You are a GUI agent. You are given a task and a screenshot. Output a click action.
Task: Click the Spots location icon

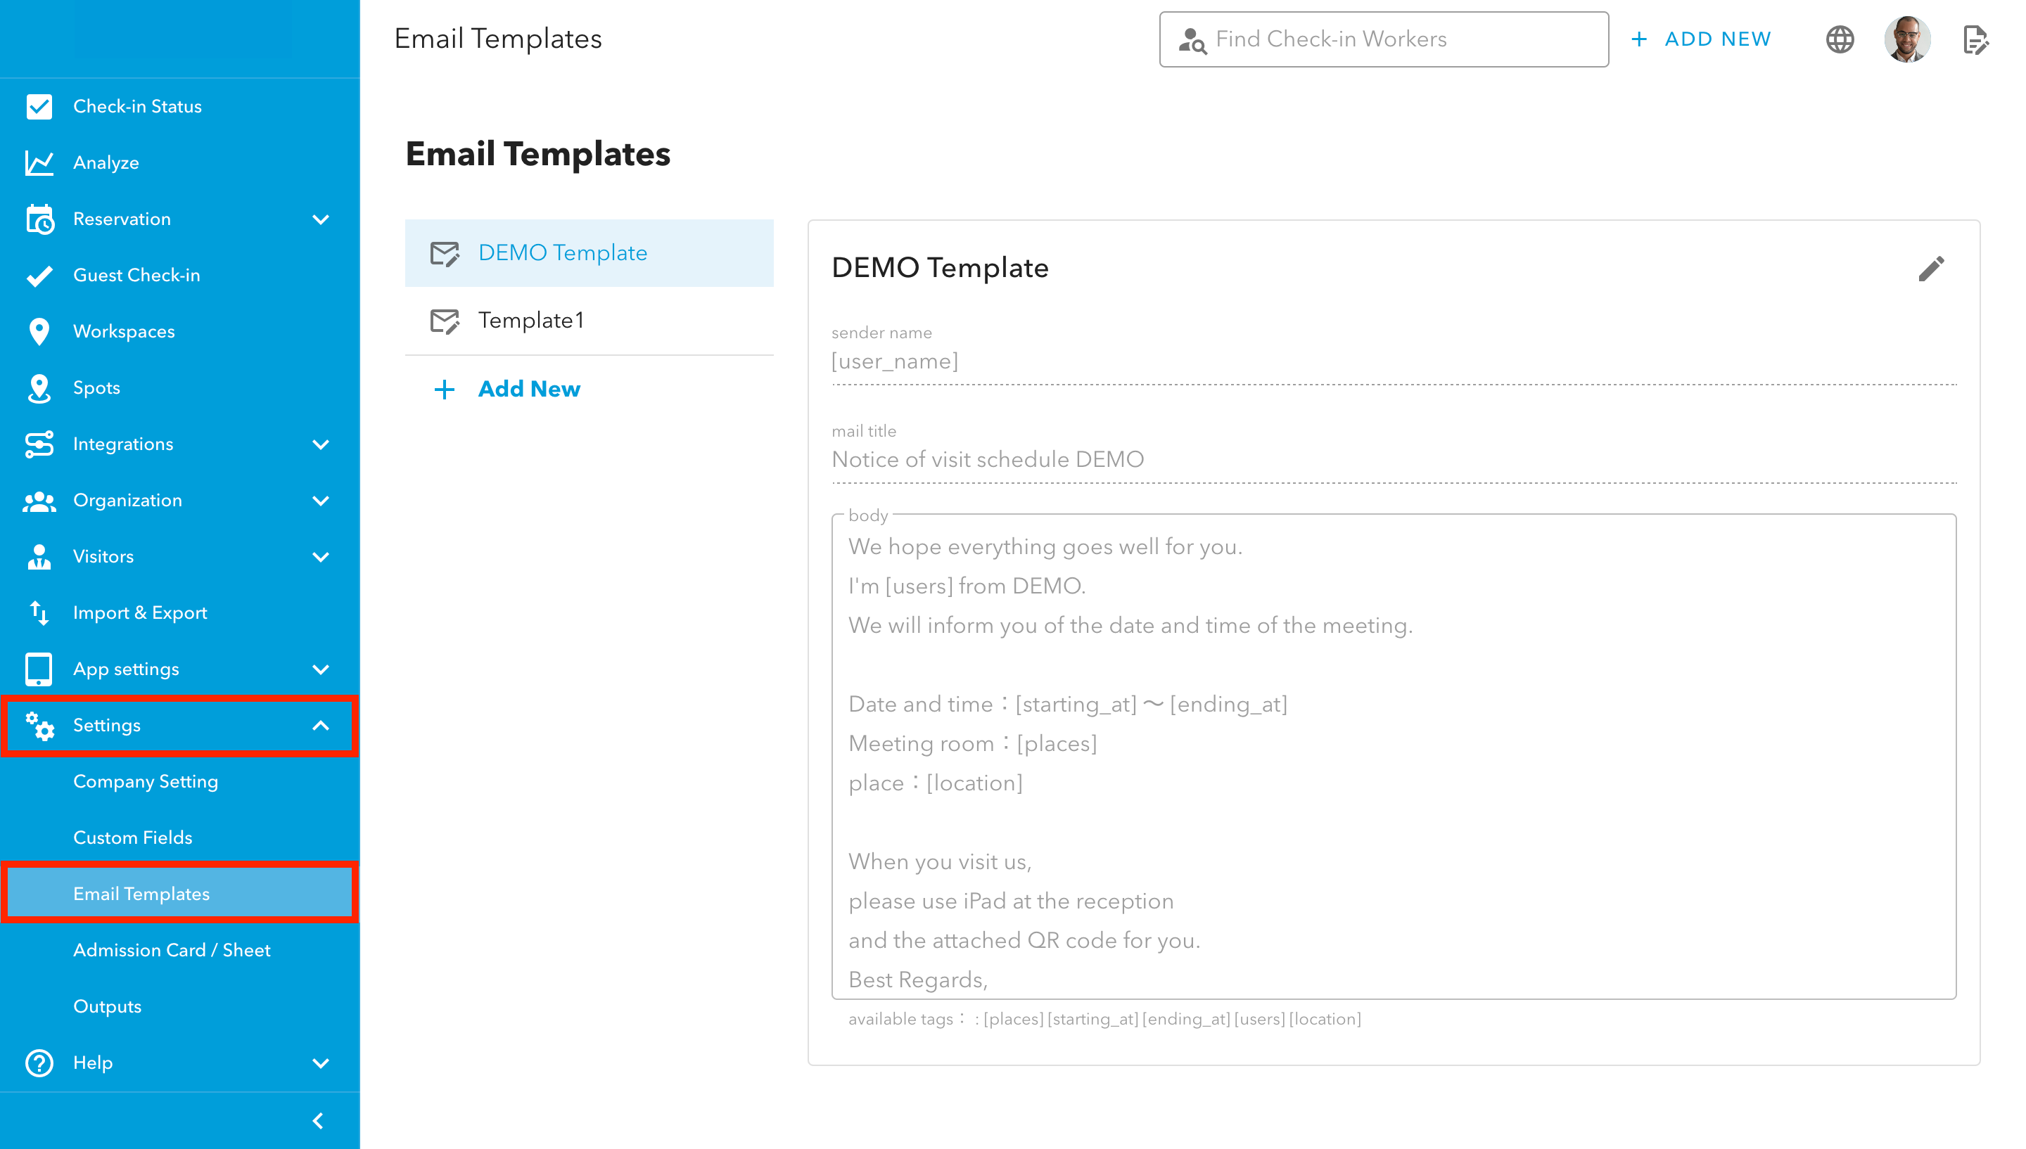pos(39,388)
